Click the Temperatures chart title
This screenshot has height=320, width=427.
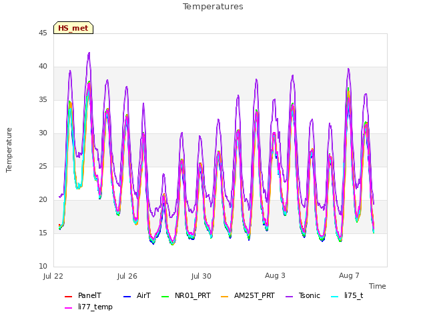(213, 7)
